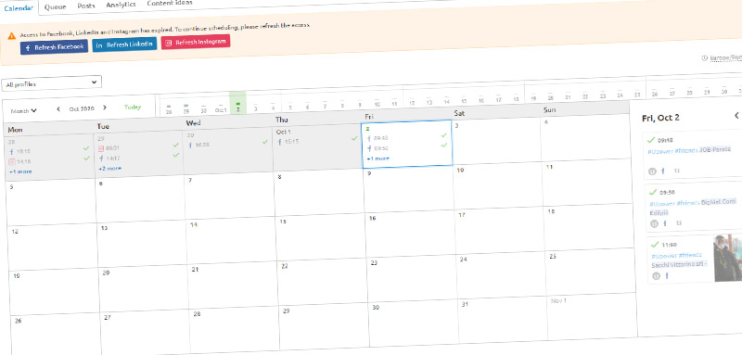Image resolution: width=742 pixels, height=355 pixels.
Task: Go to next month with right arrow
Action: [x=105, y=108]
